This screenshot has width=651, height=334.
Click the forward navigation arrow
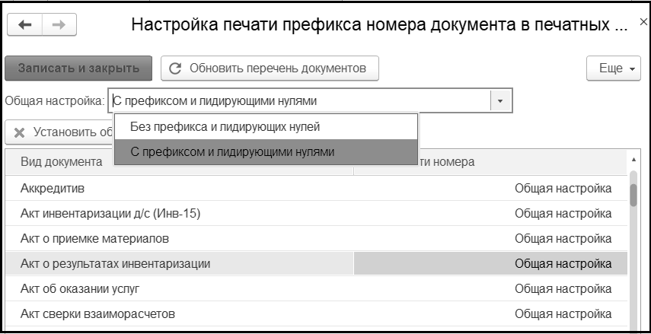click(x=53, y=25)
